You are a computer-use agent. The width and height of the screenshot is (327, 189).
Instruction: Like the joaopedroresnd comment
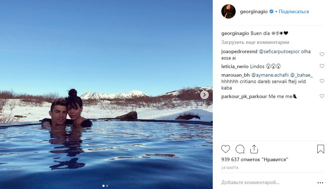[322, 55]
